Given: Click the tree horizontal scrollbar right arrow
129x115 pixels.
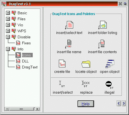Looking at the screenshot, I should [x=37, y=109].
